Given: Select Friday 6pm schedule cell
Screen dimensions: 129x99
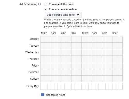Looking at the screenshot, I should [104, 65].
